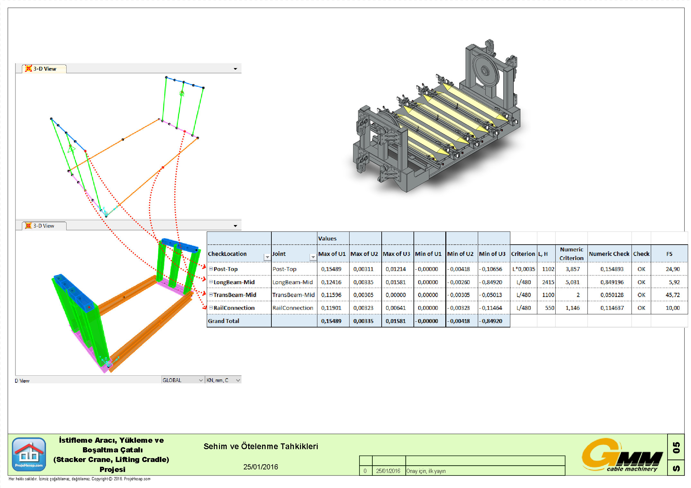The image size is (691, 488).
Task: Collapse the TransBeam-Mid row group
Action: point(211,294)
